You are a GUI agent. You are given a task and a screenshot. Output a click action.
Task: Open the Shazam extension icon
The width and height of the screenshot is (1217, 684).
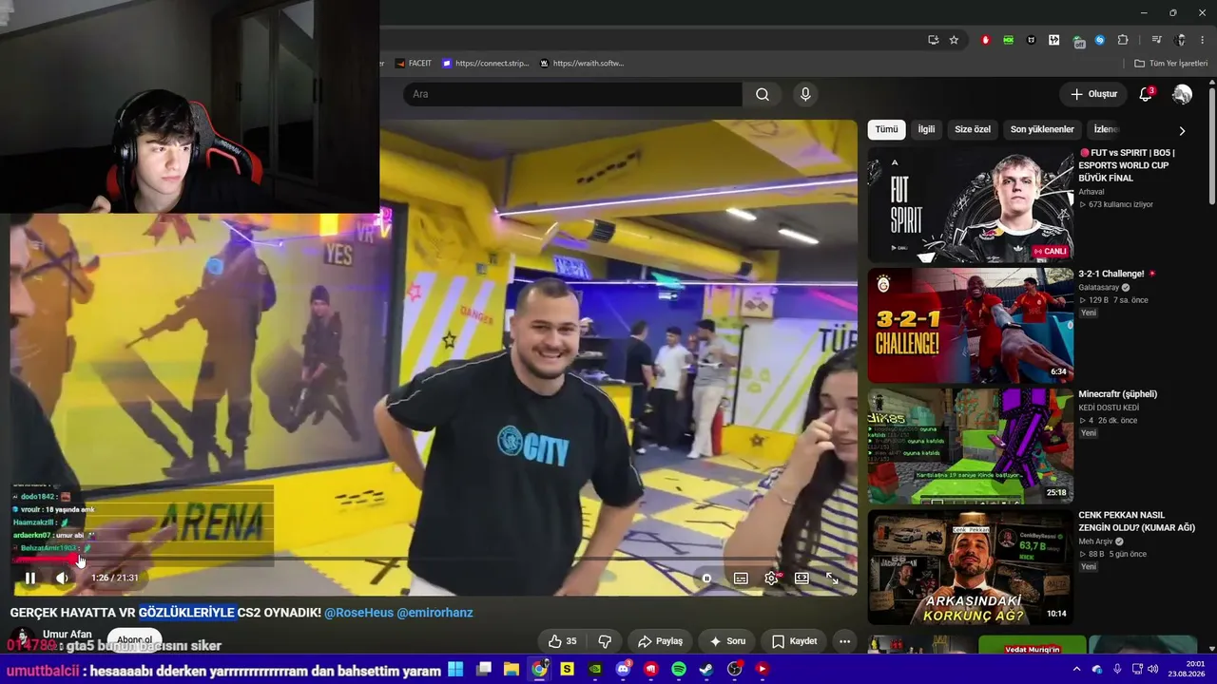pos(1100,40)
